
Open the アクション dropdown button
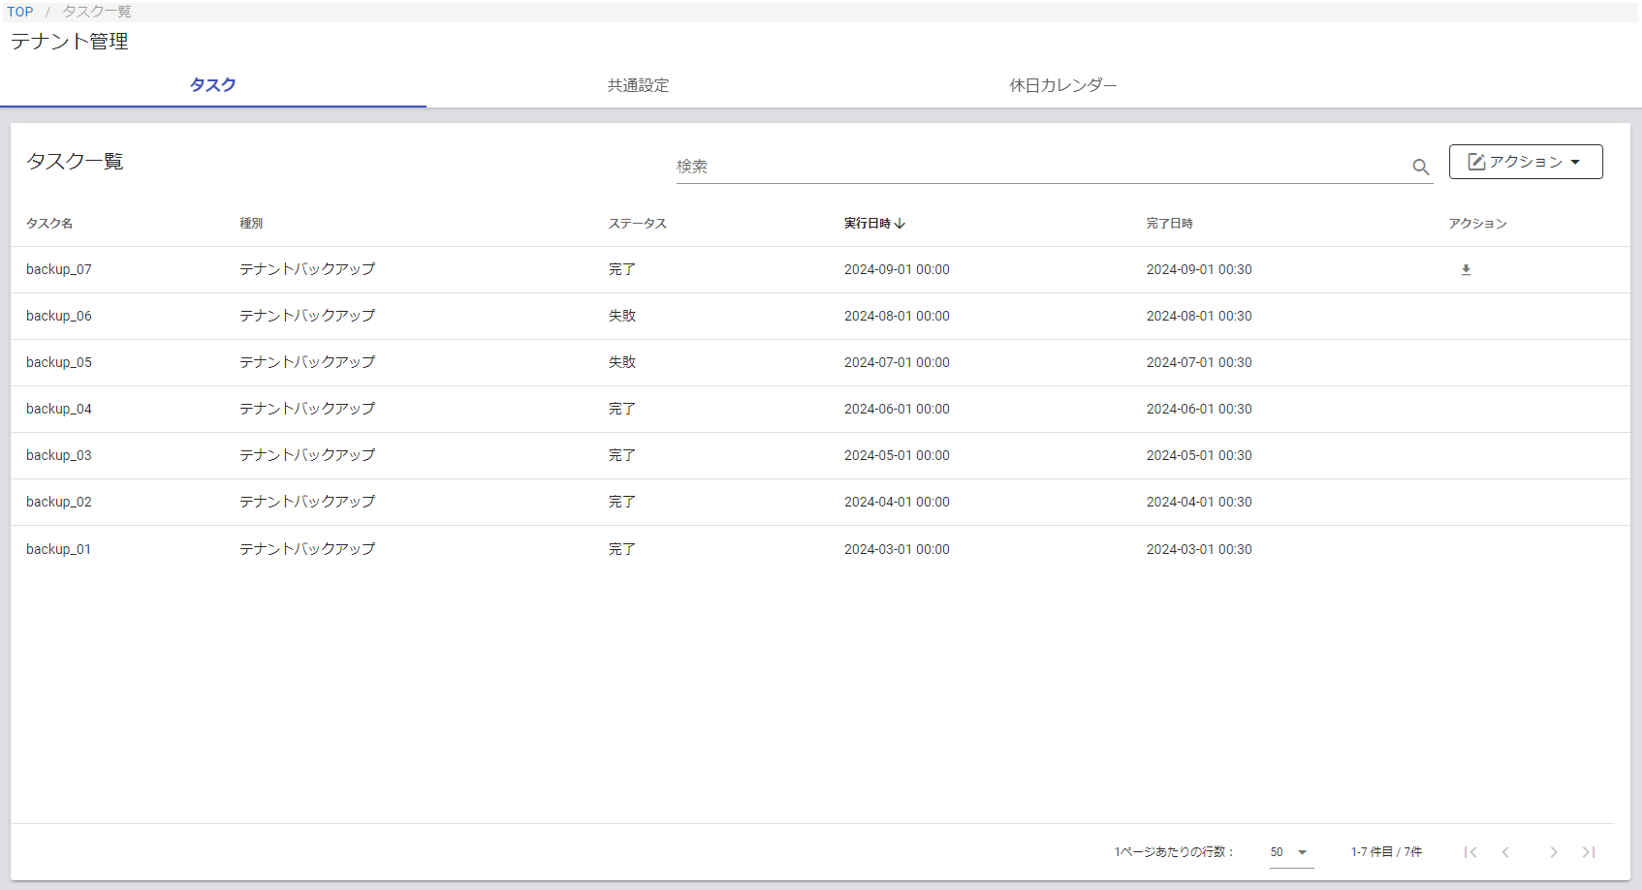[1525, 162]
